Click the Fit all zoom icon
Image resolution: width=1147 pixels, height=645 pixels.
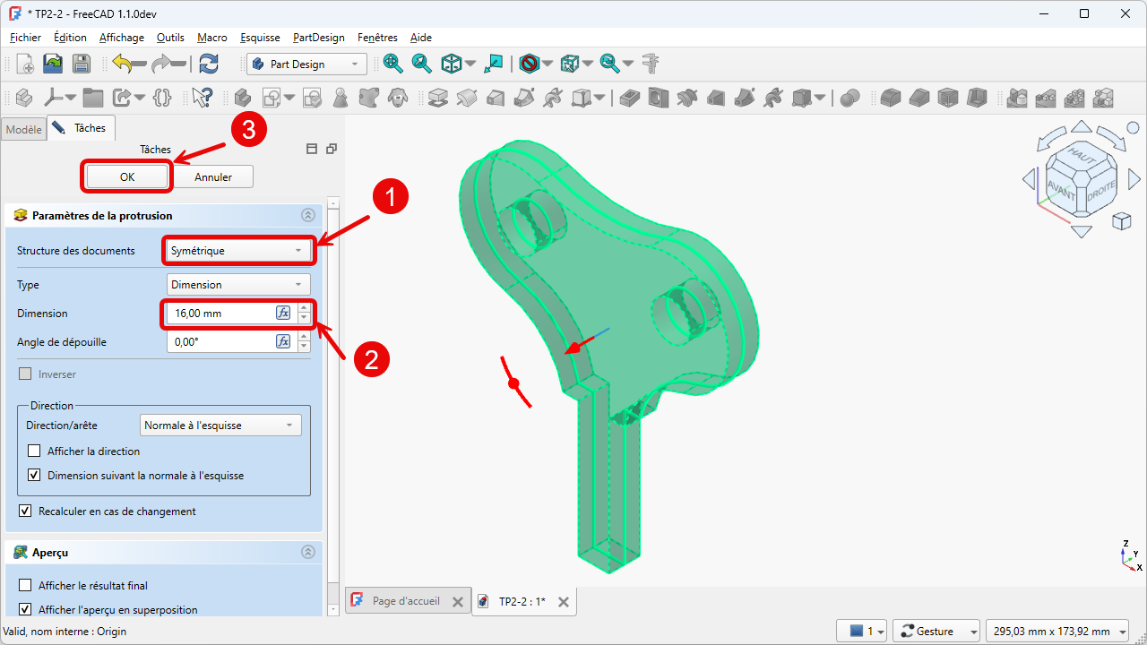[x=392, y=64]
